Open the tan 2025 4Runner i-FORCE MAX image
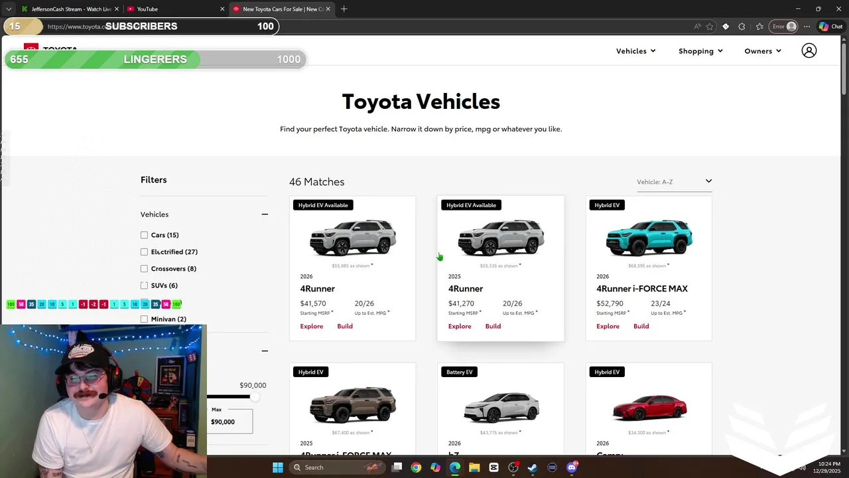Viewport: 849px width, 478px height. [x=353, y=405]
